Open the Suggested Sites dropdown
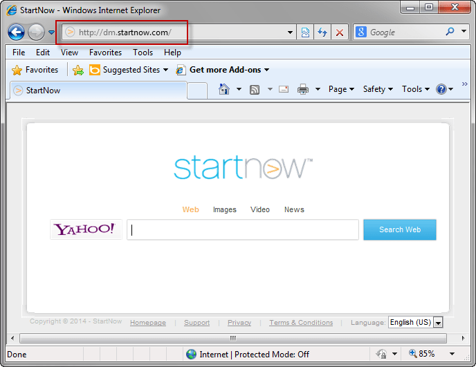 coord(129,70)
